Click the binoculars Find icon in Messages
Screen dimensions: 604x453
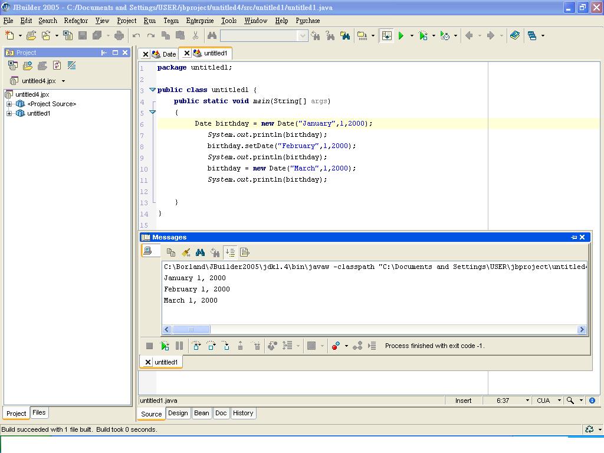click(x=200, y=252)
